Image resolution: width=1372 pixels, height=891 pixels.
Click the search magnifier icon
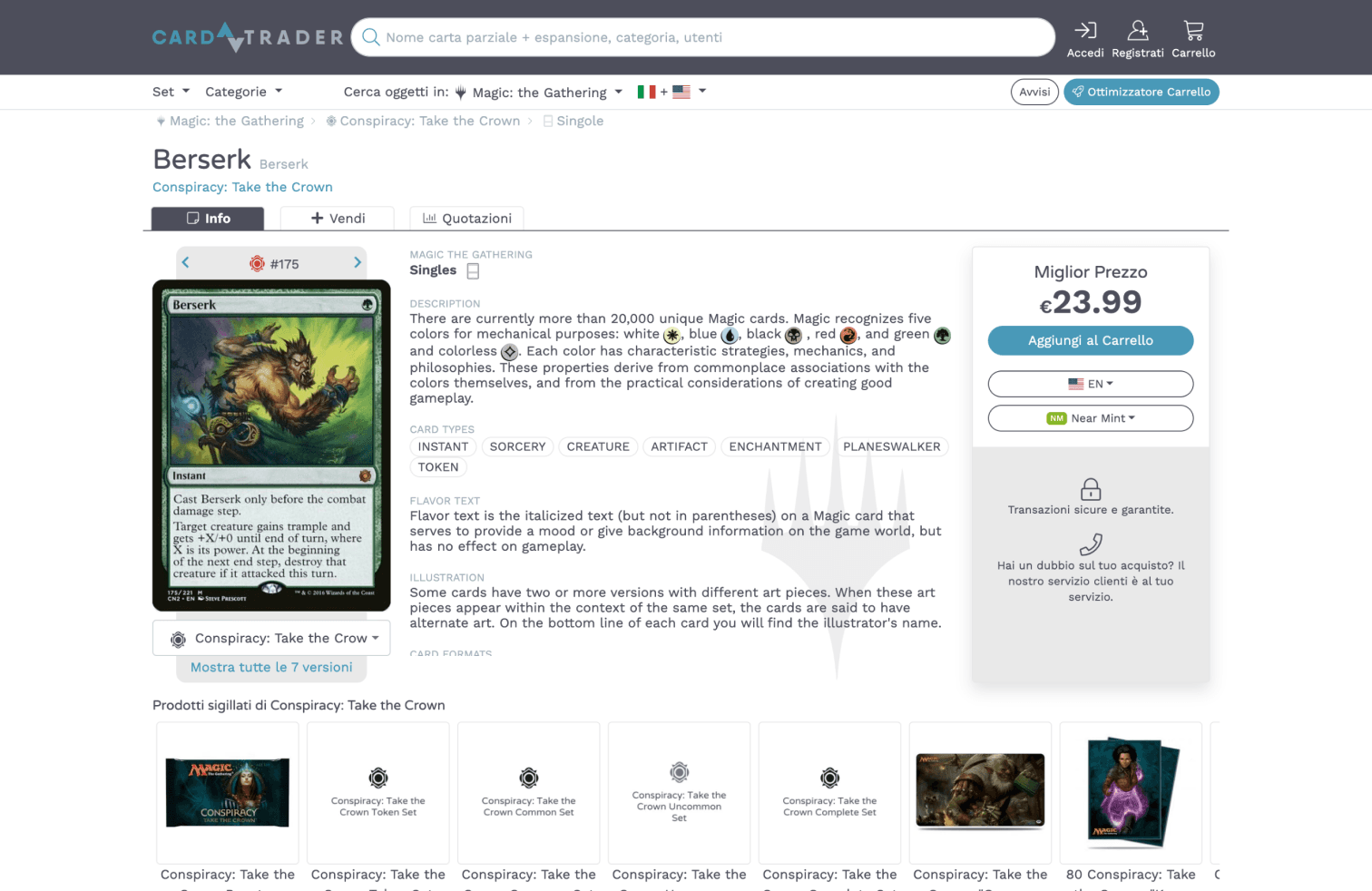(x=370, y=37)
